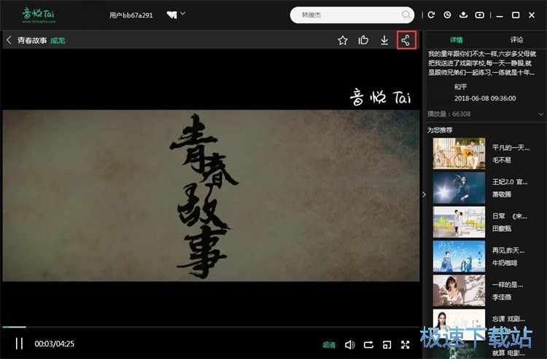Select recommended title 再见昨天...
Image resolution: width=547 pixels, height=359 pixels.
coord(508,250)
